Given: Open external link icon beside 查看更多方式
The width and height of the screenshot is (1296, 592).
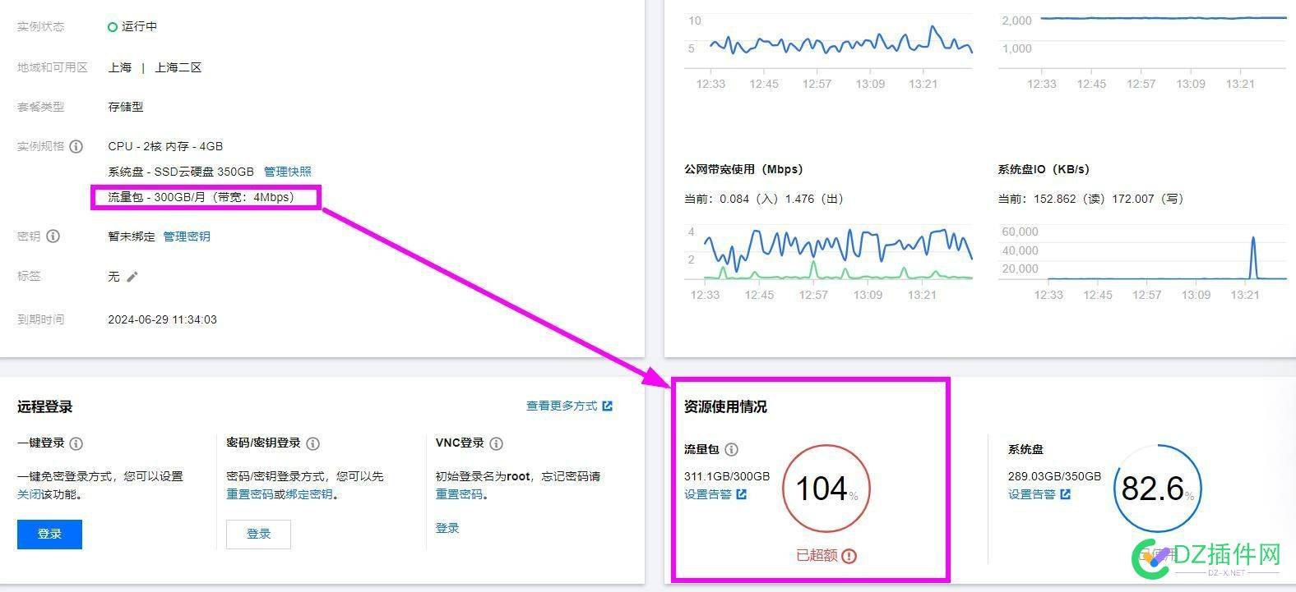Looking at the screenshot, I should coord(607,406).
